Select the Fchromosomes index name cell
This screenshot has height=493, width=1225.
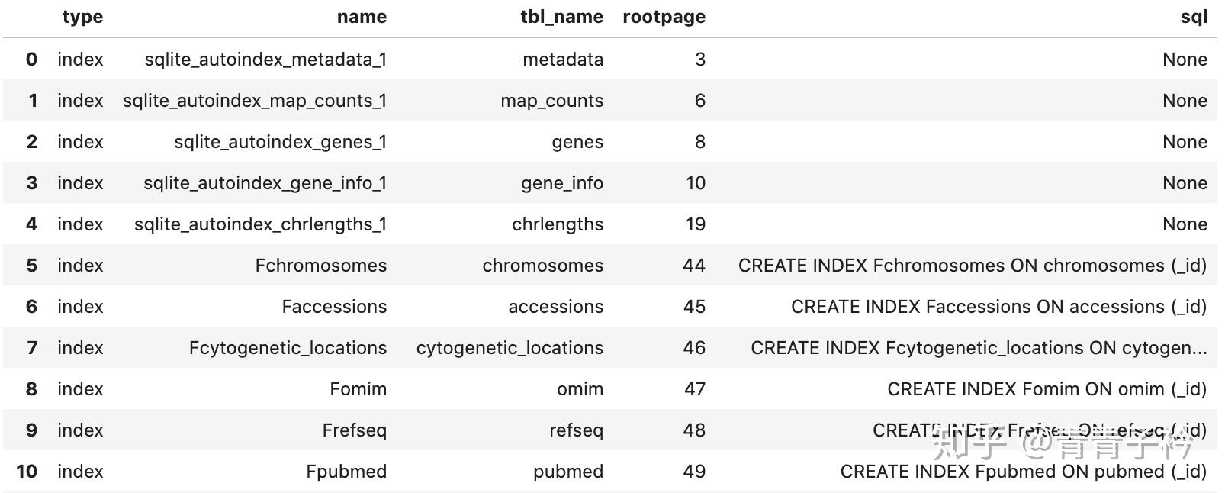point(320,266)
